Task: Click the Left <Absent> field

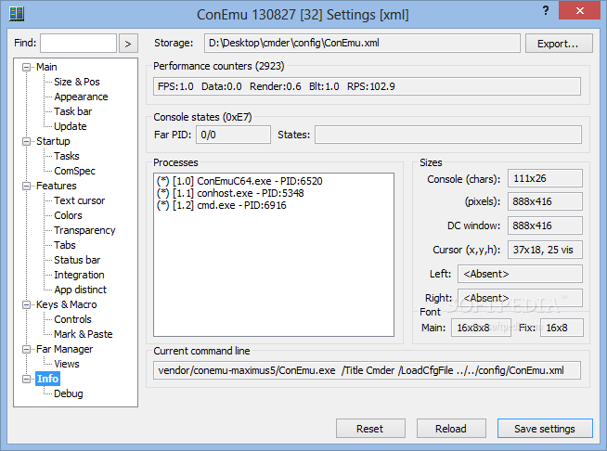Action: tap(520, 274)
